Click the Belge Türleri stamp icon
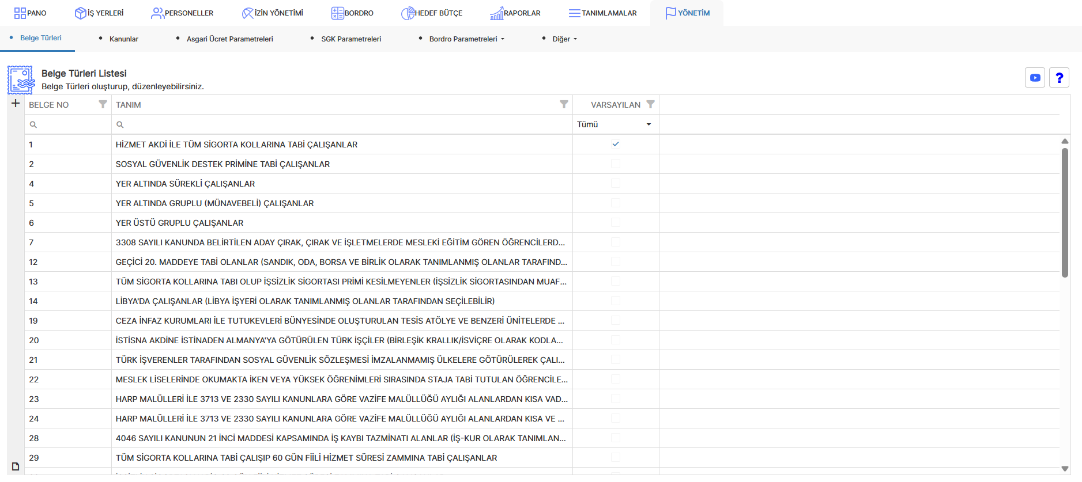The width and height of the screenshot is (1082, 482). click(21, 79)
